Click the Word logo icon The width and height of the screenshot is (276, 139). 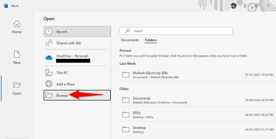pos(6,6)
